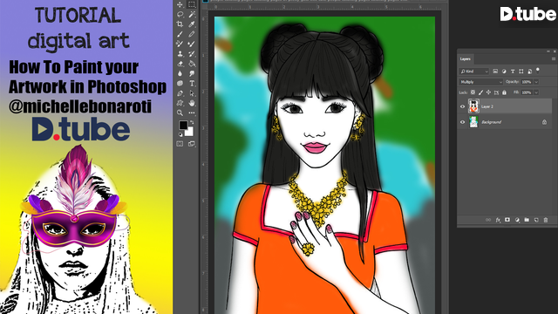Turn layer filtering on or off
Viewport: 558px width, 314px height.
[x=538, y=70]
